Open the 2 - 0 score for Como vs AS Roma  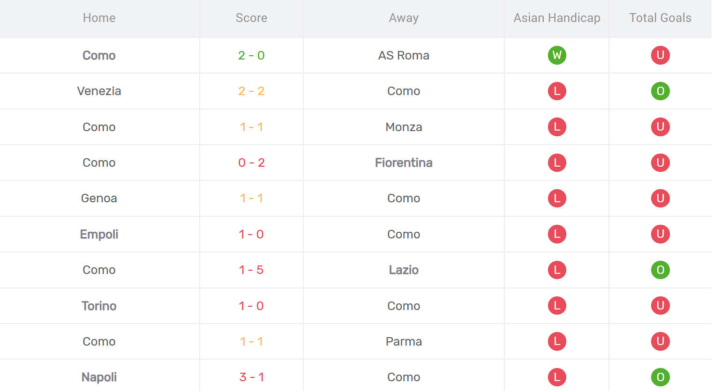coord(251,55)
